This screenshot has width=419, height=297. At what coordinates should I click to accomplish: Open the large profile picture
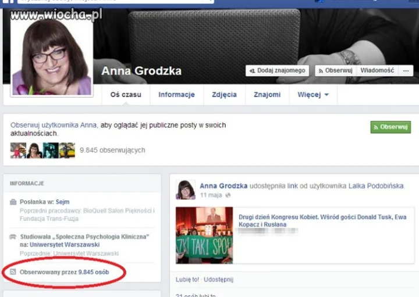(52, 57)
